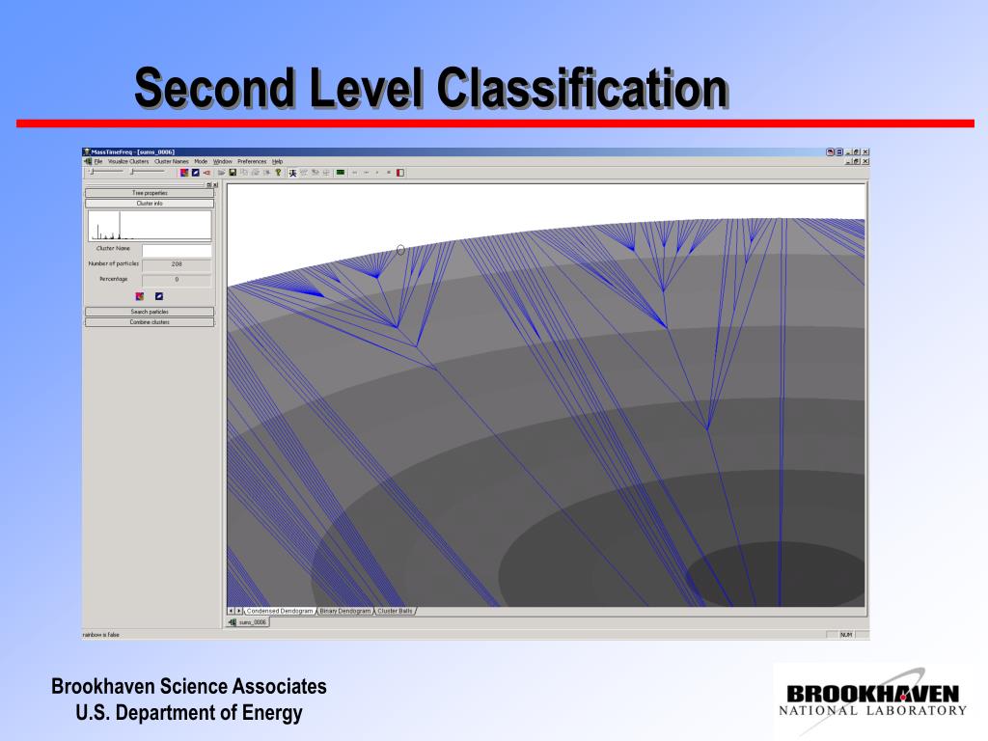Open the Cluster Names menu
Viewport: 988px width, 741px height.
pyautogui.click(x=172, y=161)
